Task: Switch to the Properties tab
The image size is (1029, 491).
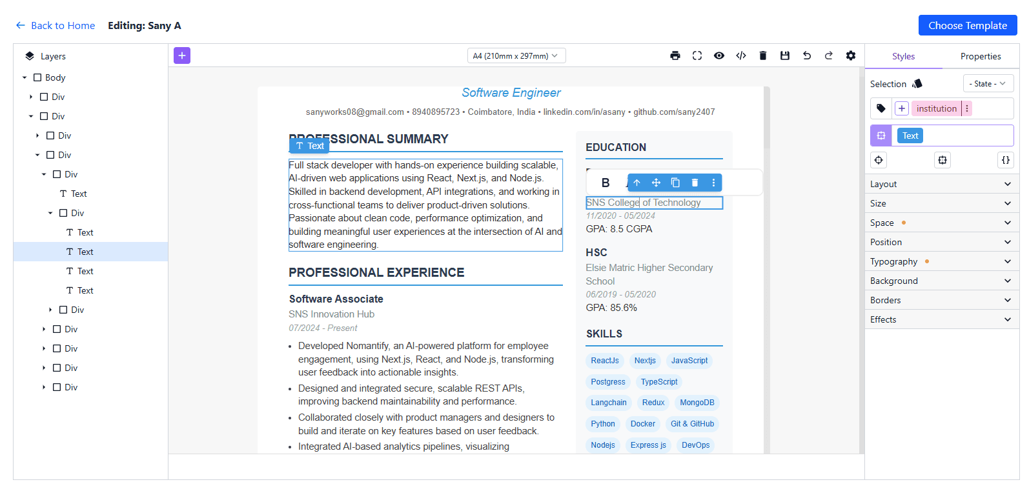Action: click(x=981, y=56)
